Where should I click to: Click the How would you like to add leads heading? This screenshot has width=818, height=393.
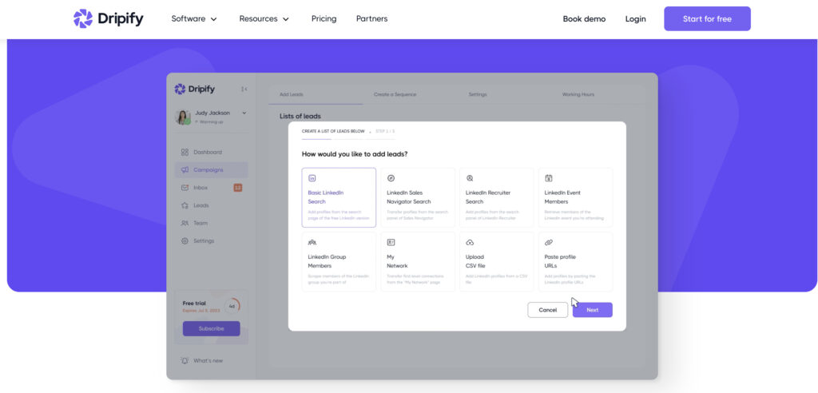click(x=355, y=154)
